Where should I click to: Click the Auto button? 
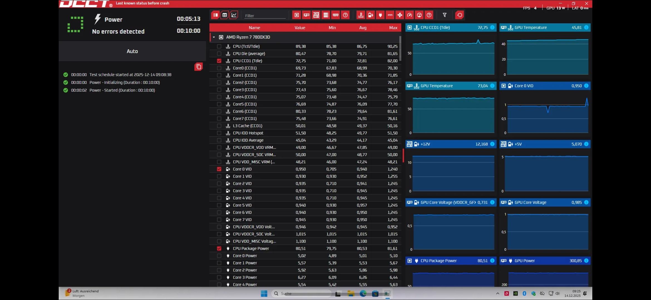132,51
